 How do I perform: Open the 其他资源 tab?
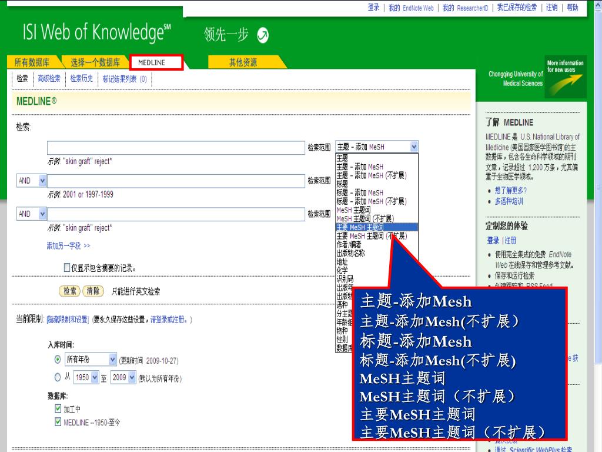coord(243,62)
